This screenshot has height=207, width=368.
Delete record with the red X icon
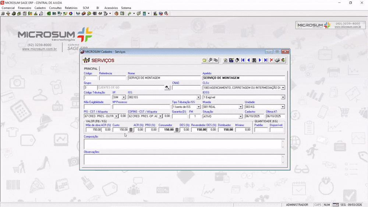[x=271, y=60]
